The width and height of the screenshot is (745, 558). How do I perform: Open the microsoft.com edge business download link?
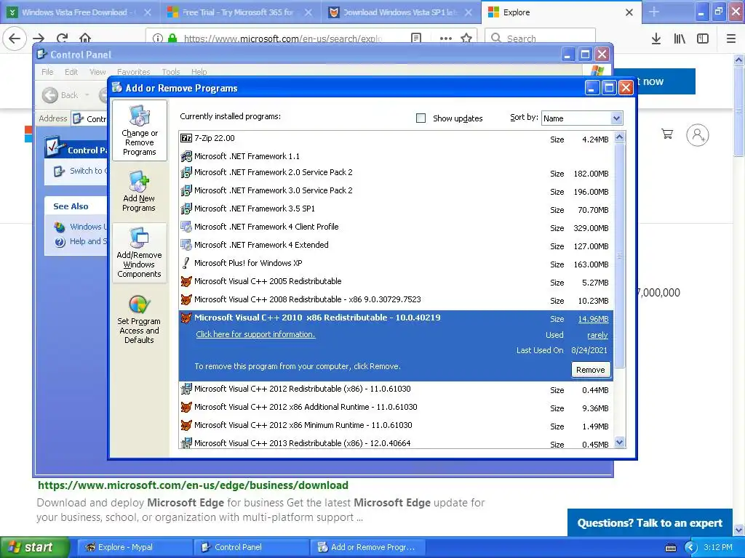[x=193, y=485]
